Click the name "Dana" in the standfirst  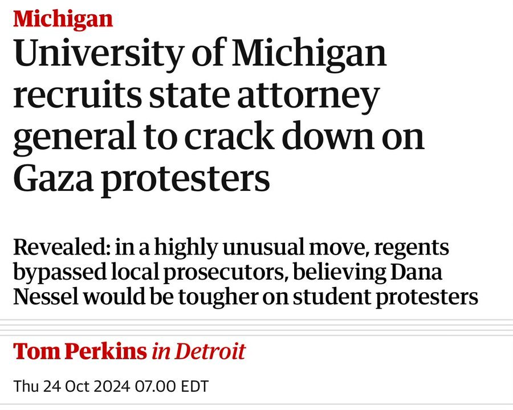point(417,272)
